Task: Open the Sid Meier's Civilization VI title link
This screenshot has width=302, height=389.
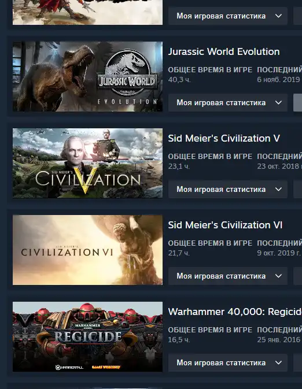Action: click(225, 225)
